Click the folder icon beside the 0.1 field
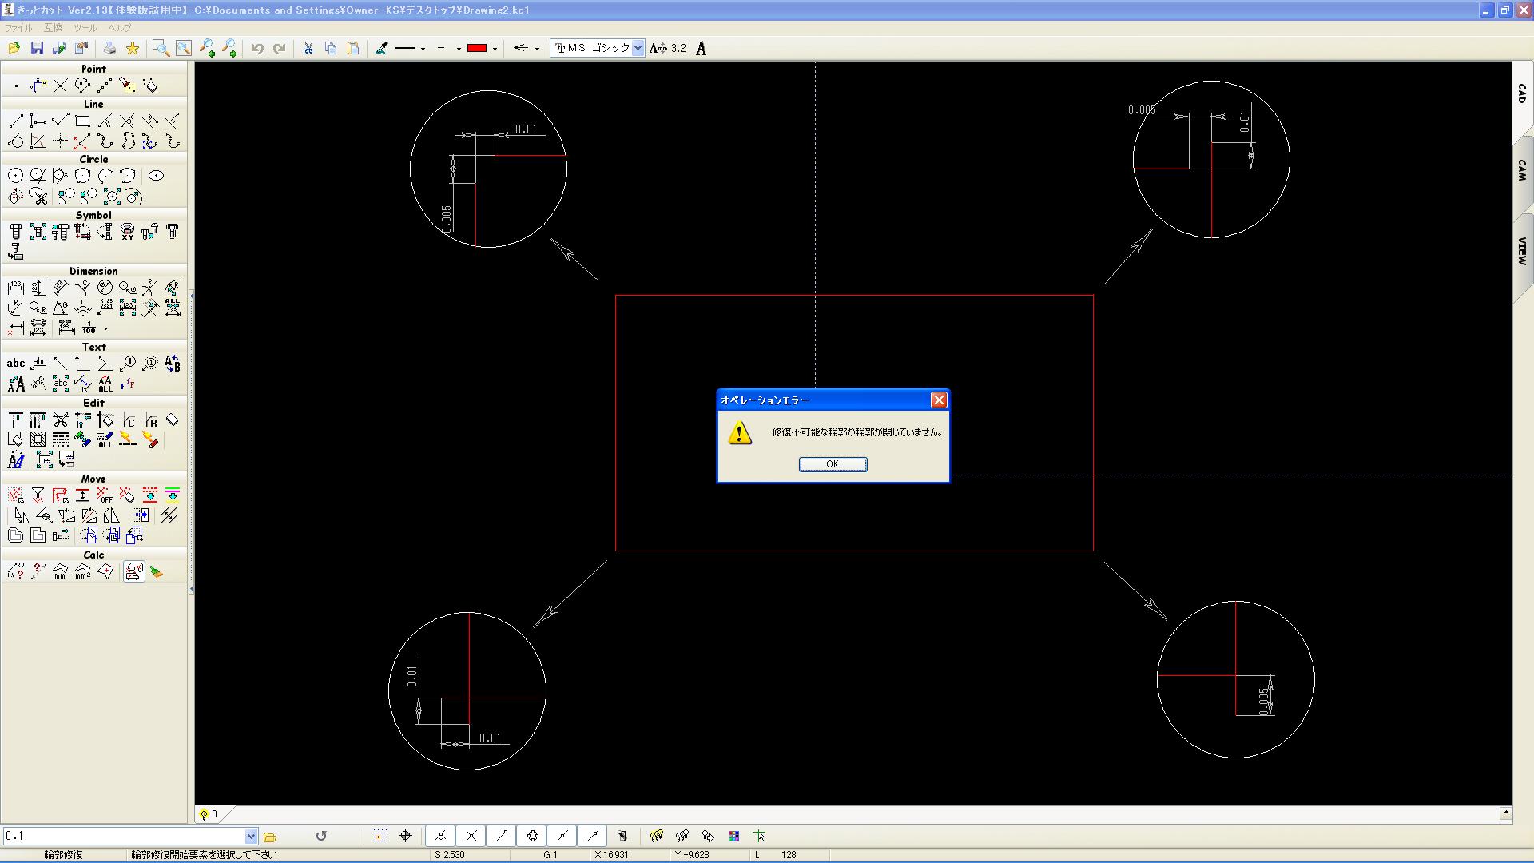 pos(270,837)
